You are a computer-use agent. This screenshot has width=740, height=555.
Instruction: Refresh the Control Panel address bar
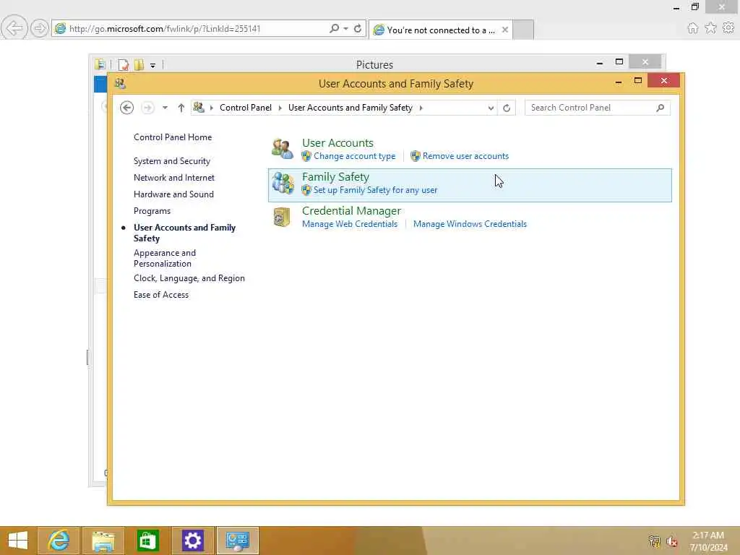click(x=507, y=108)
